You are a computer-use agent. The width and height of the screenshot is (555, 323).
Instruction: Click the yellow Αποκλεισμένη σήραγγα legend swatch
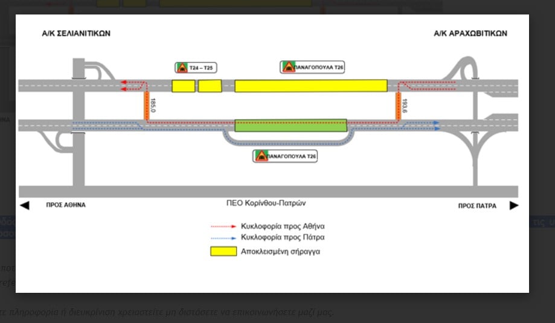[x=223, y=251]
